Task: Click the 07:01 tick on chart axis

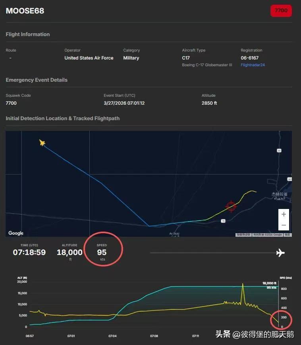Action: coord(71,336)
